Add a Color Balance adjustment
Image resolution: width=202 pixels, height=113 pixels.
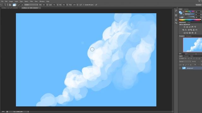(186, 30)
